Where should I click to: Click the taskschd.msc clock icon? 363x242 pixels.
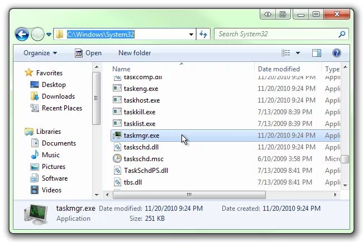coord(117,158)
